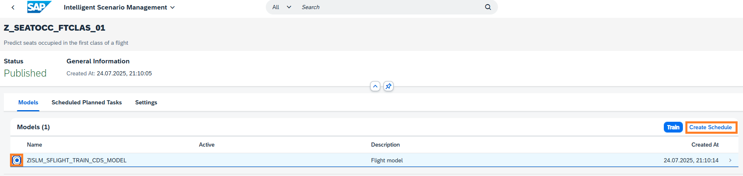This screenshot has height=176, width=743.
Task: Click the Flight model description cell
Action: [387, 160]
